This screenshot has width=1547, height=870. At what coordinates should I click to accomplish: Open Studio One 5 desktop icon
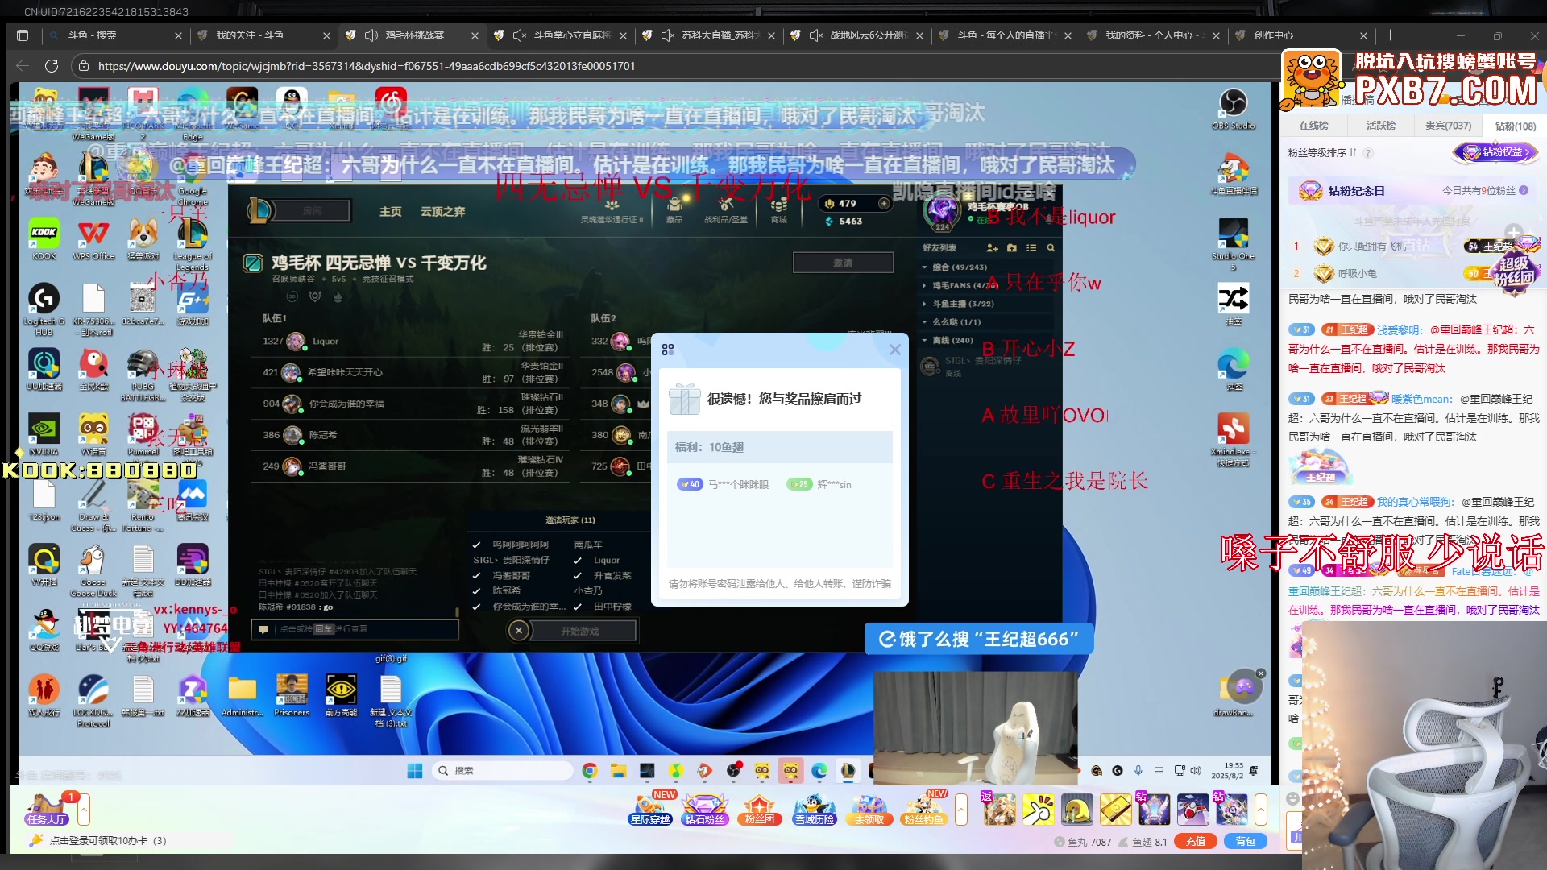tap(1233, 245)
